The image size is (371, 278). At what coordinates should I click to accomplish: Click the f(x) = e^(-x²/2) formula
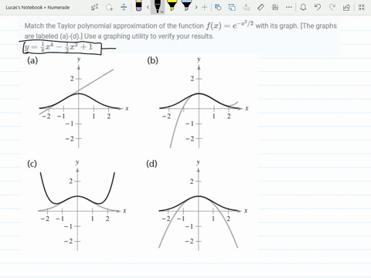tap(230, 25)
